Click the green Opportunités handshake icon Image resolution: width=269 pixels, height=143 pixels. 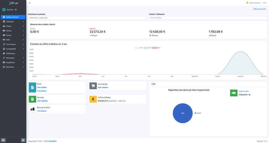click(x=234, y=93)
